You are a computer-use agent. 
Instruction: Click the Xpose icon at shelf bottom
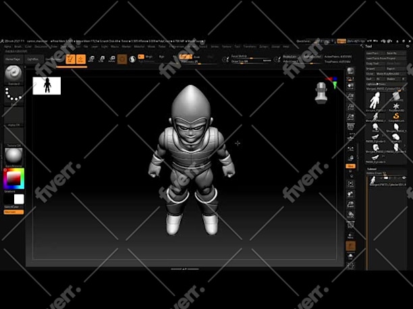coord(350,266)
